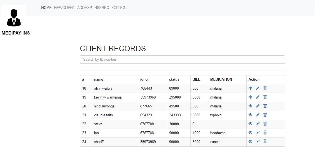The height and width of the screenshot is (167, 315).
Task: Edit shariff's record with pencil icon
Action: 257,141
